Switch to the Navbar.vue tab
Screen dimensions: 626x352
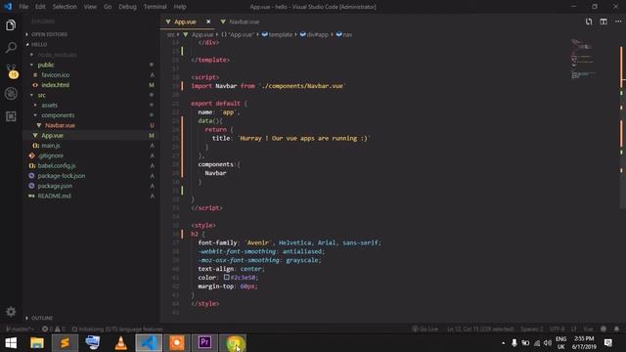tap(244, 22)
